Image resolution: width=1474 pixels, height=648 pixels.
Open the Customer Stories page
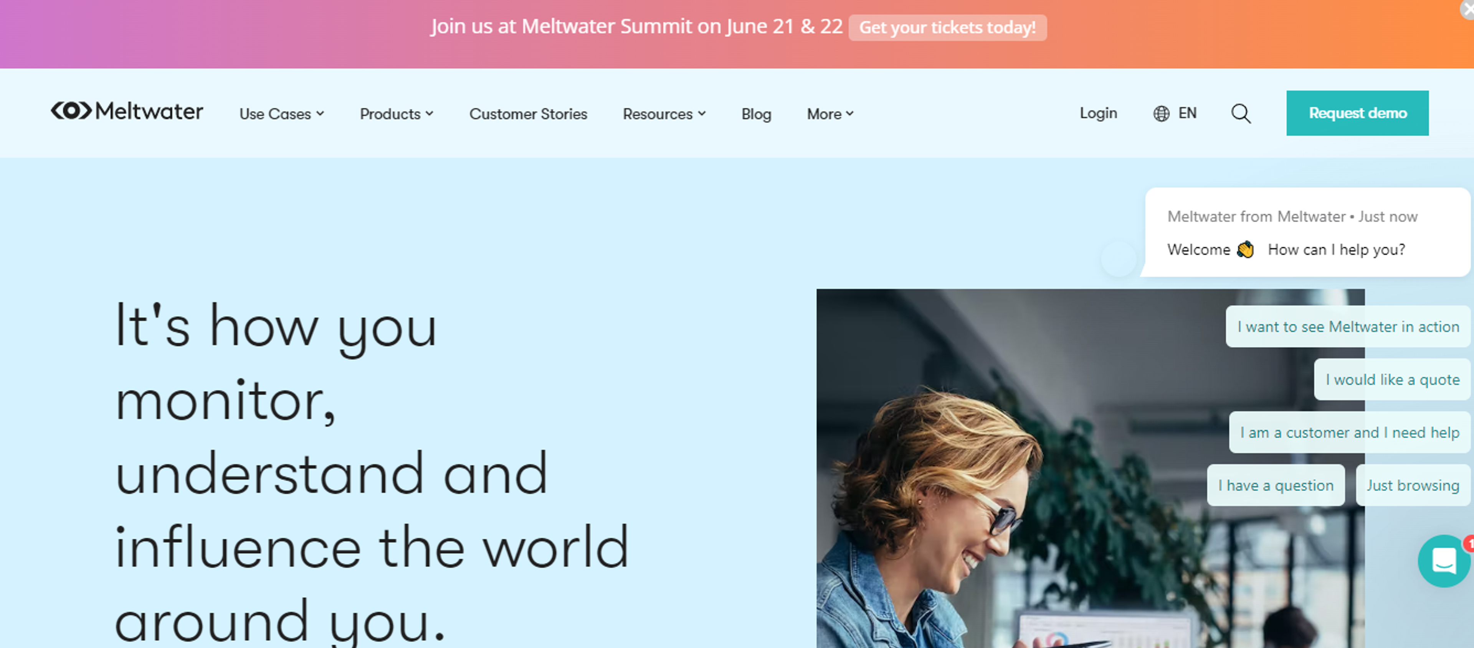(528, 114)
